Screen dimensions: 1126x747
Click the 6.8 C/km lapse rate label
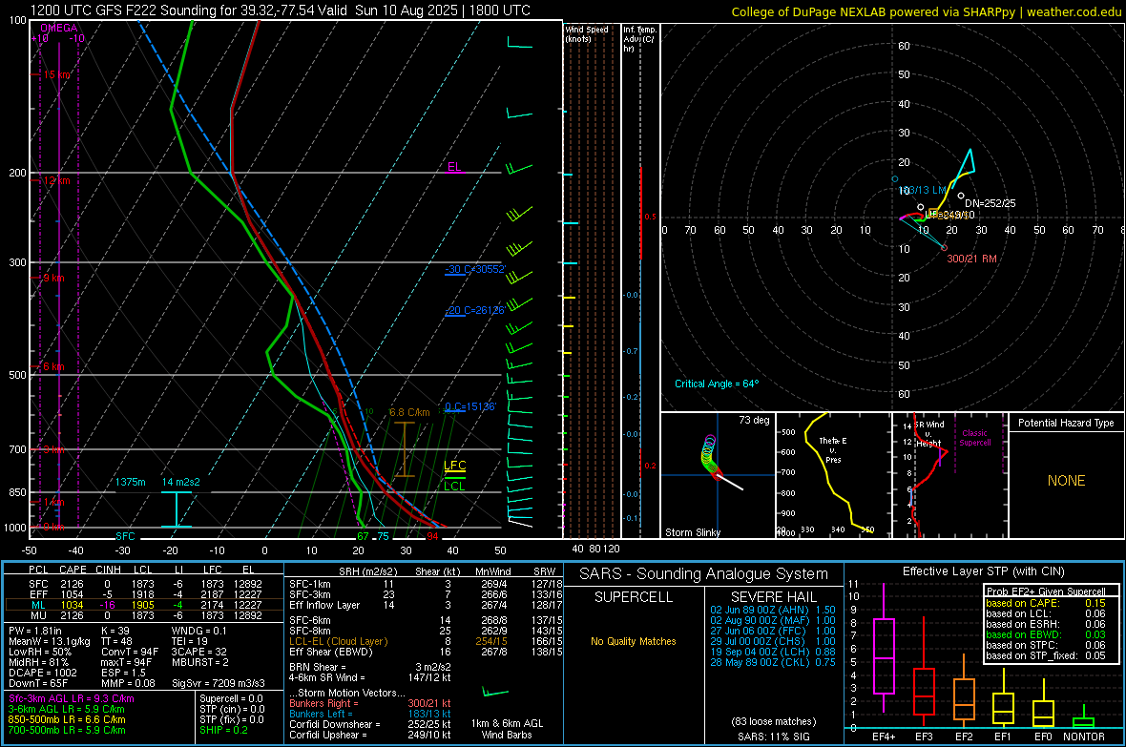409,412
